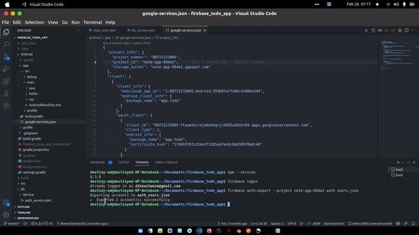419x235 pixels.
Task: Open the View menu
Action: click(53, 22)
